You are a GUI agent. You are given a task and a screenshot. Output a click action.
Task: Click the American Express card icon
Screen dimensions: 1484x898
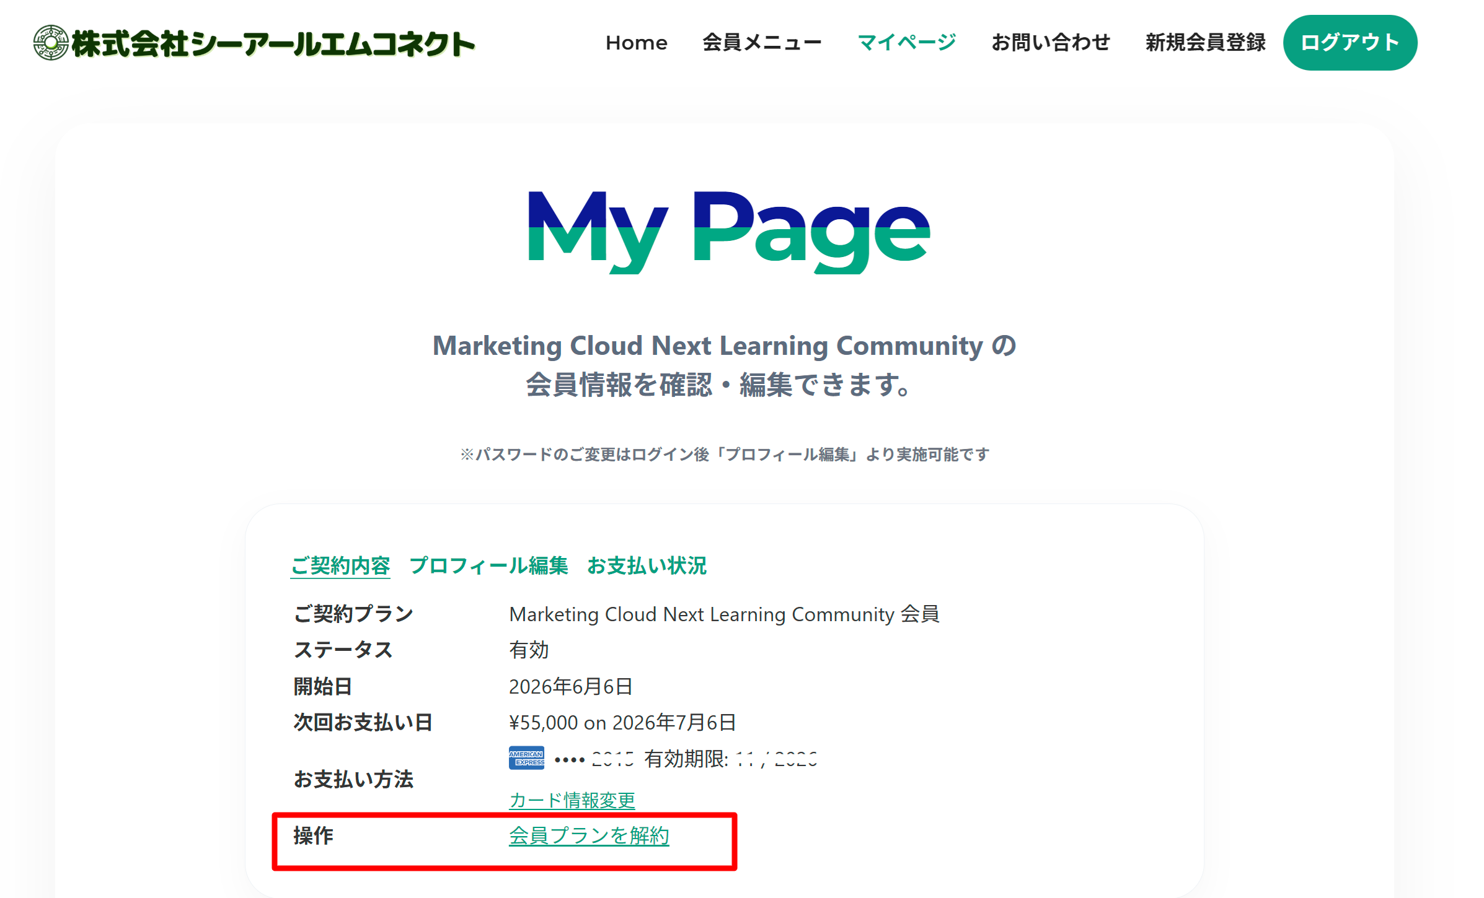pyautogui.click(x=526, y=758)
